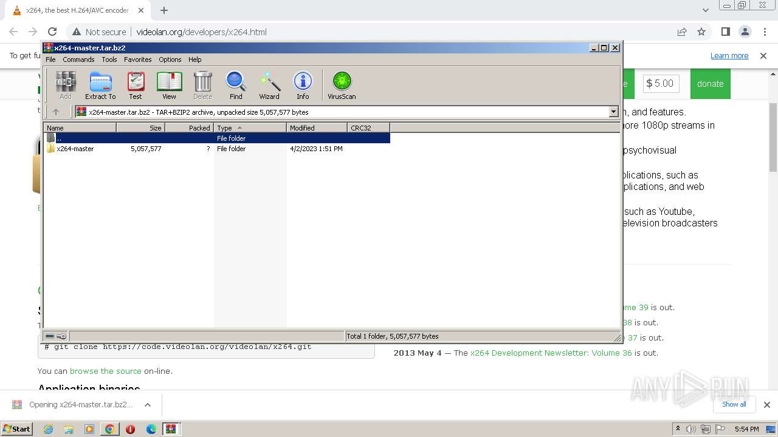Open the Find magnifier tool
This screenshot has width=778, height=437.
pos(236,85)
